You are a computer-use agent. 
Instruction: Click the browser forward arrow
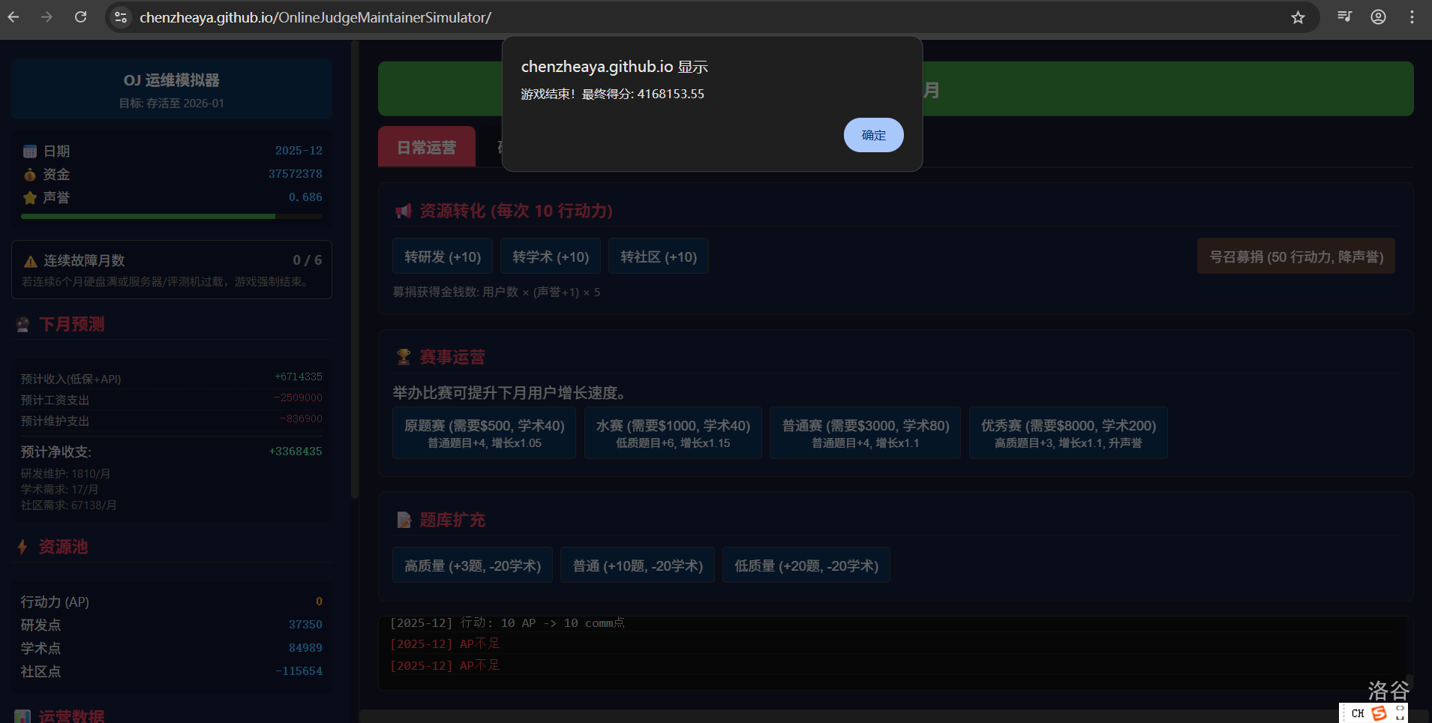point(47,16)
